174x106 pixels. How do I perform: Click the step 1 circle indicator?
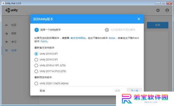(37, 30)
